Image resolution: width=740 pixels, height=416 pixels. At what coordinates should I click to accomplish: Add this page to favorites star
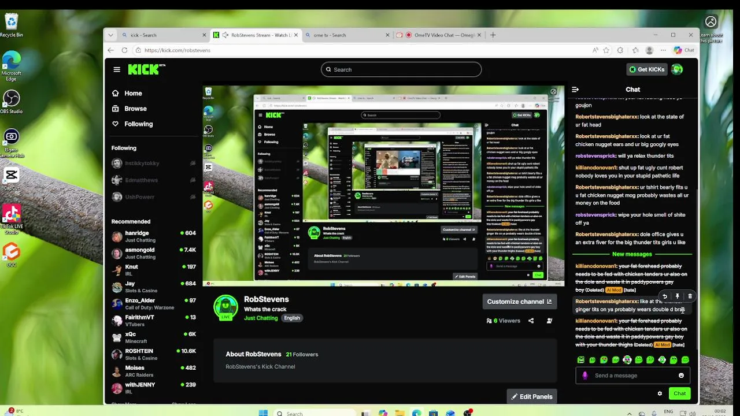click(606, 50)
